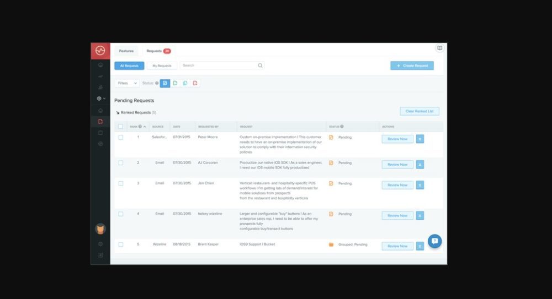The image size is (552, 299).
Task: Click the Wizeline logo in the sidebar
Action: tap(100, 51)
